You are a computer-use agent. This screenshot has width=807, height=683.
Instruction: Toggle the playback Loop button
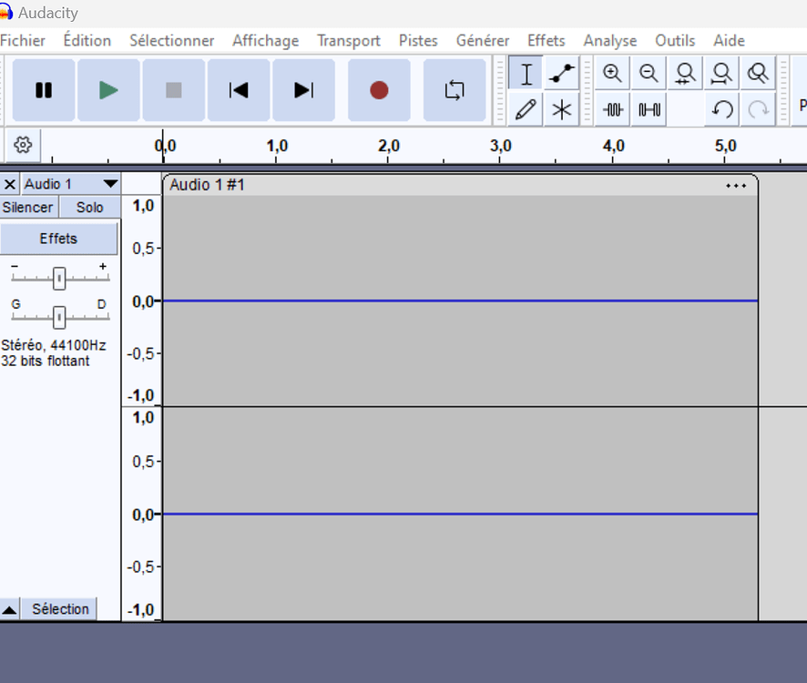tap(454, 90)
